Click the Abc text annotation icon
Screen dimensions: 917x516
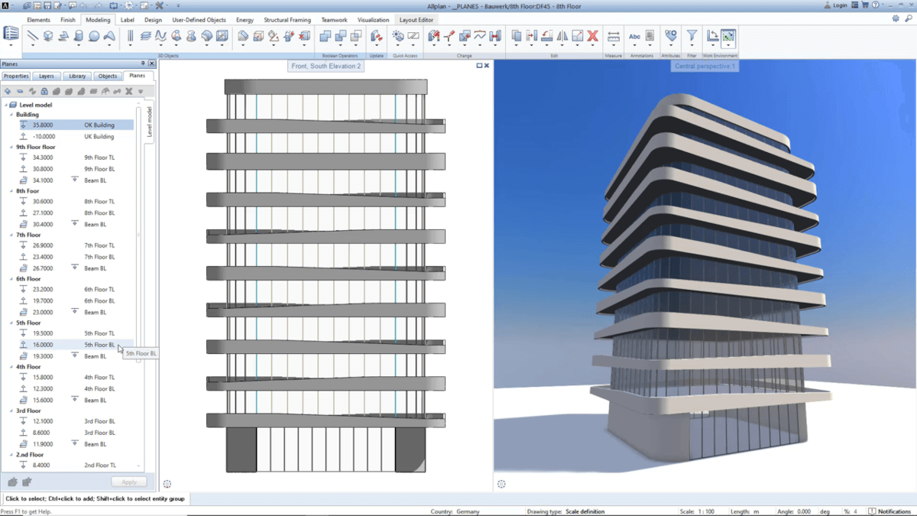[634, 36]
